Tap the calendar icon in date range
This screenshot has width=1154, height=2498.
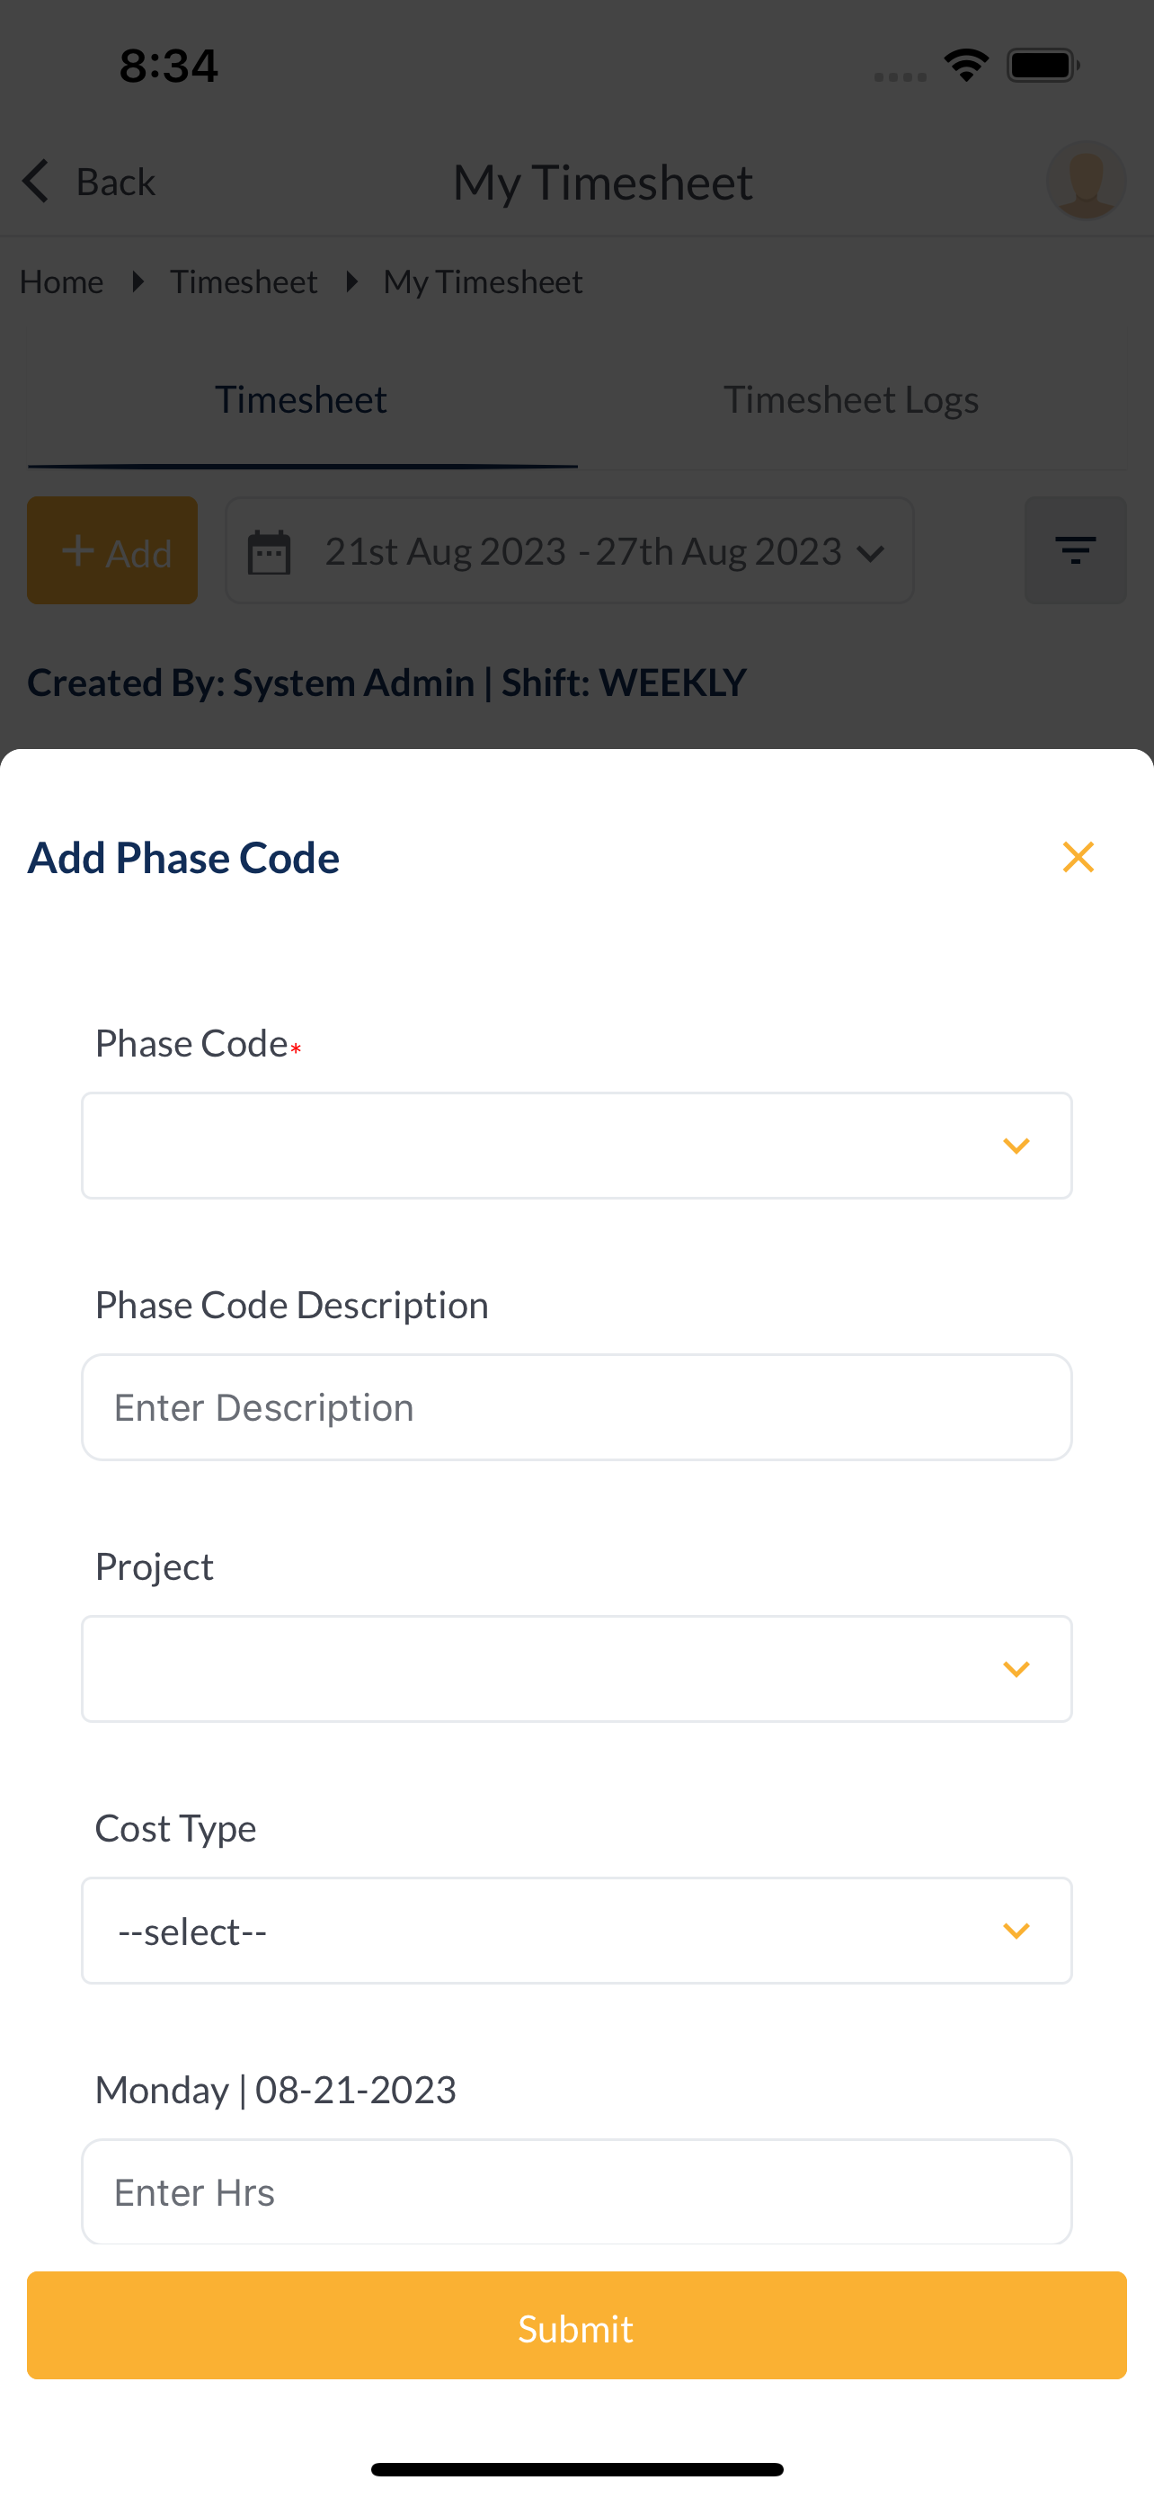tap(270, 552)
